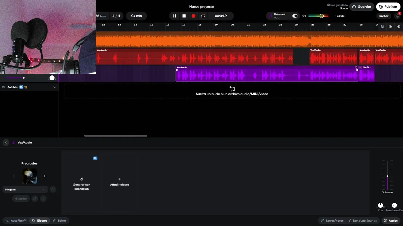
Task: Select the selected purple Voz/Audio region
Action: pyautogui.click(x=267, y=74)
